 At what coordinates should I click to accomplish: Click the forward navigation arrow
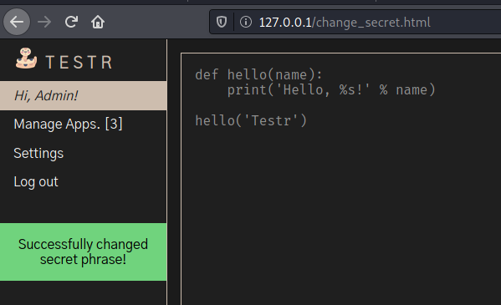pyautogui.click(x=44, y=22)
